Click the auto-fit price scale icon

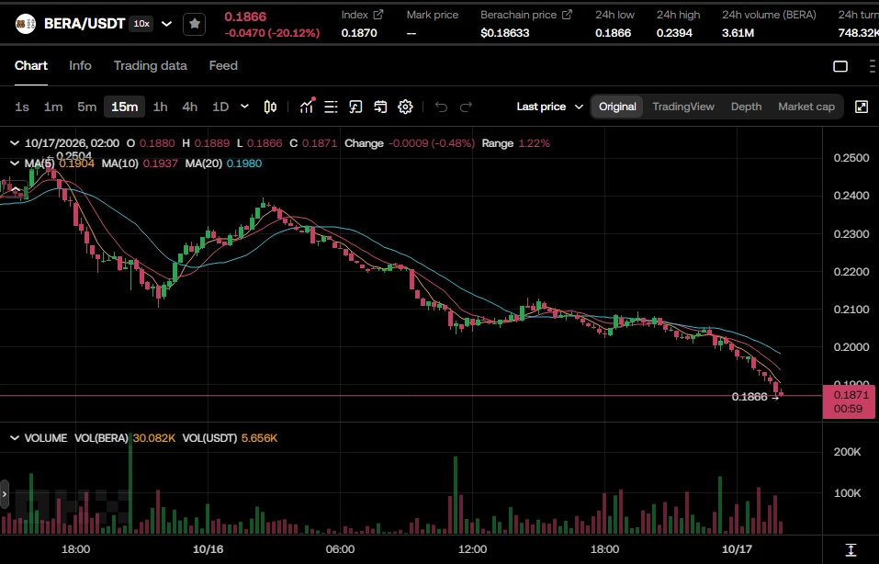point(851,549)
